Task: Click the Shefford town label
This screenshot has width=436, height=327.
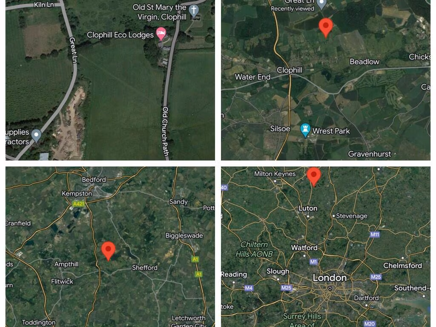Action: click(x=145, y=268)
